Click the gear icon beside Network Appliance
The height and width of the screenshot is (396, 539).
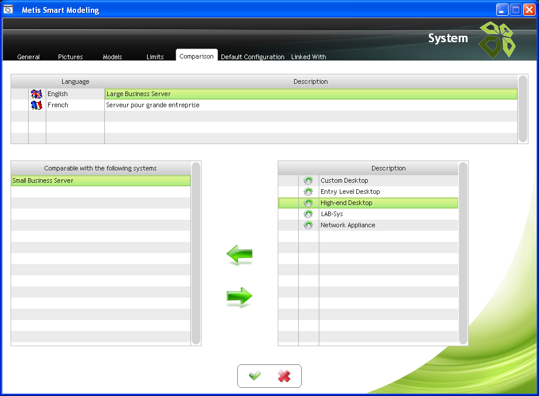point(308,225)
